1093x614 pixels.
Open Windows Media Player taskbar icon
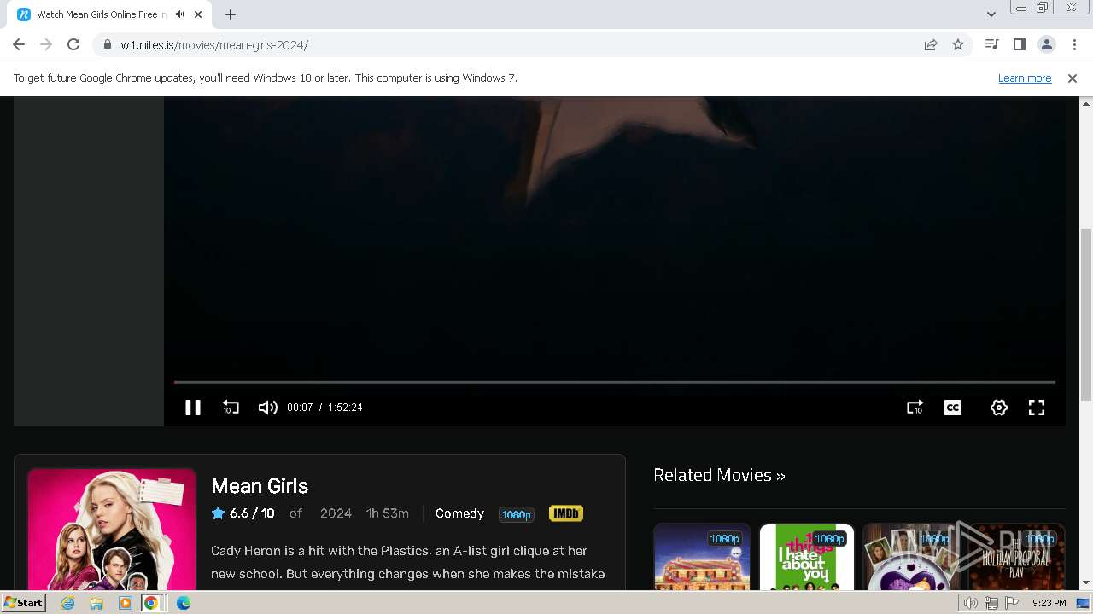pos(126,603)
